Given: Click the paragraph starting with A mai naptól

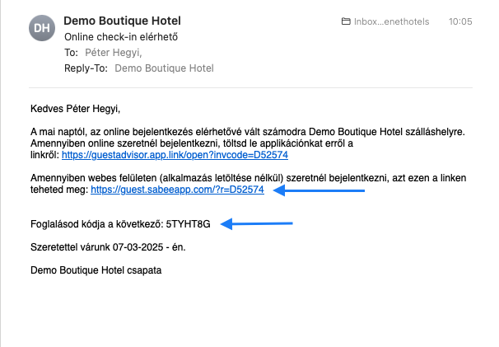Looking at the screenshot, I should pyautogui.click(x=248, y=143).
